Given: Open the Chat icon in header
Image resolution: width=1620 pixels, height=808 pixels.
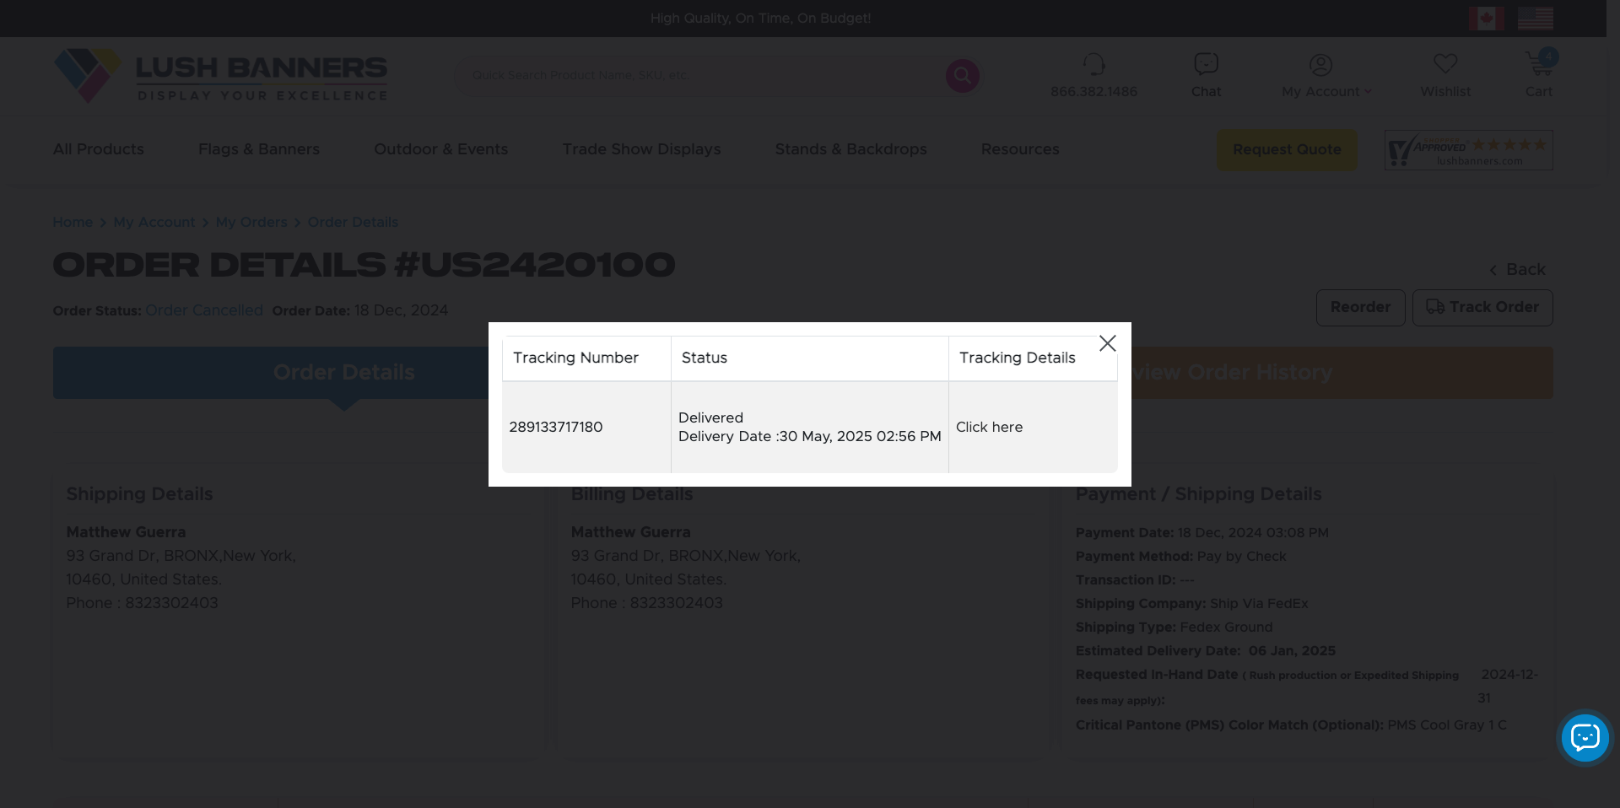Looking at the screenshot, I should 1206,65.
